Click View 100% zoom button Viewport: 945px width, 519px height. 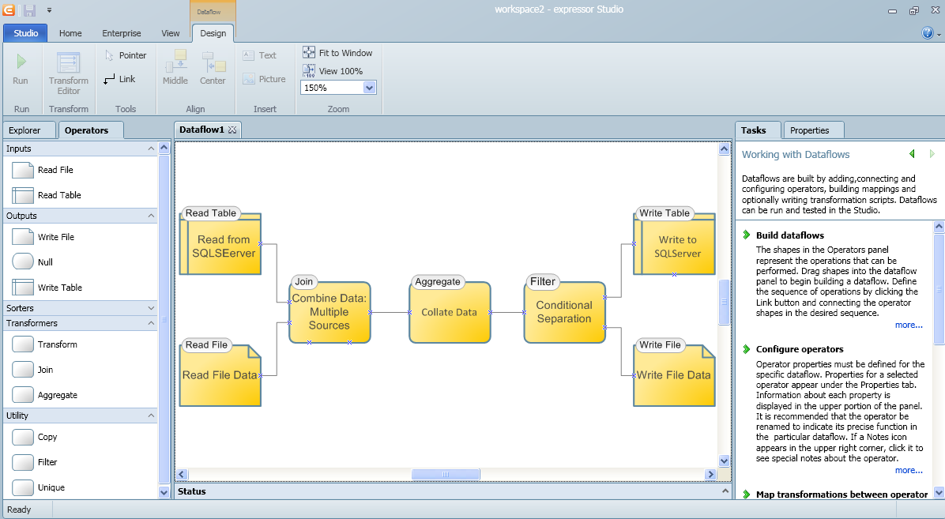coord(309,71)
